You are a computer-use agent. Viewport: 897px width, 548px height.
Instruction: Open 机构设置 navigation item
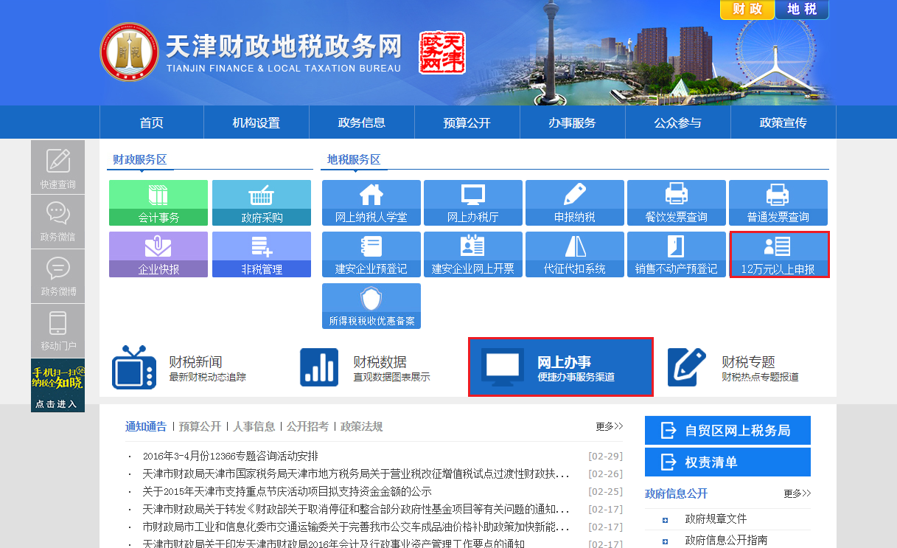256,122
